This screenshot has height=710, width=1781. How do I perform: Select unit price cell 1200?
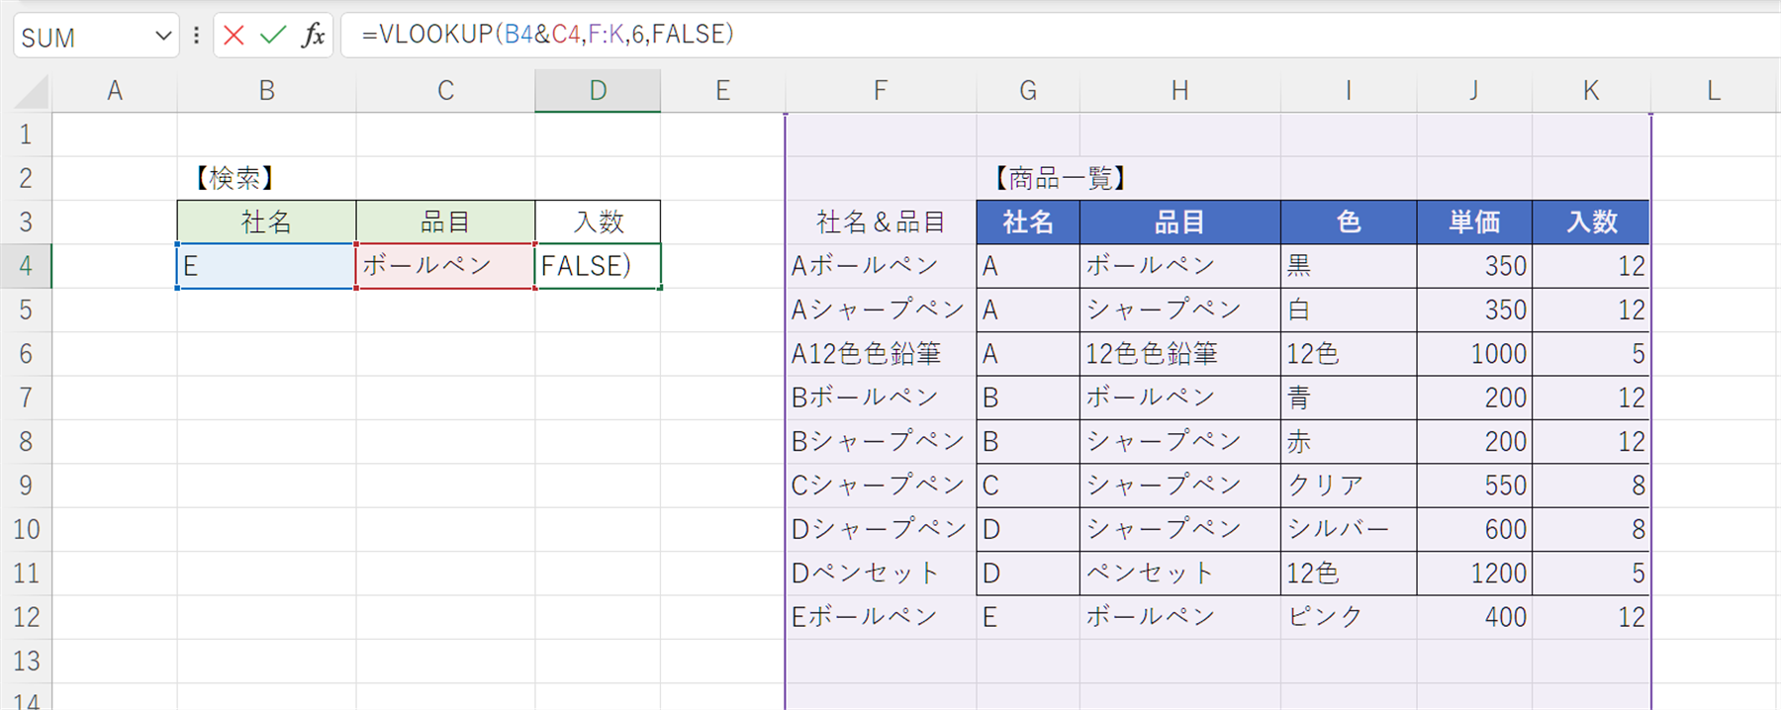(x=1474, y=573)
